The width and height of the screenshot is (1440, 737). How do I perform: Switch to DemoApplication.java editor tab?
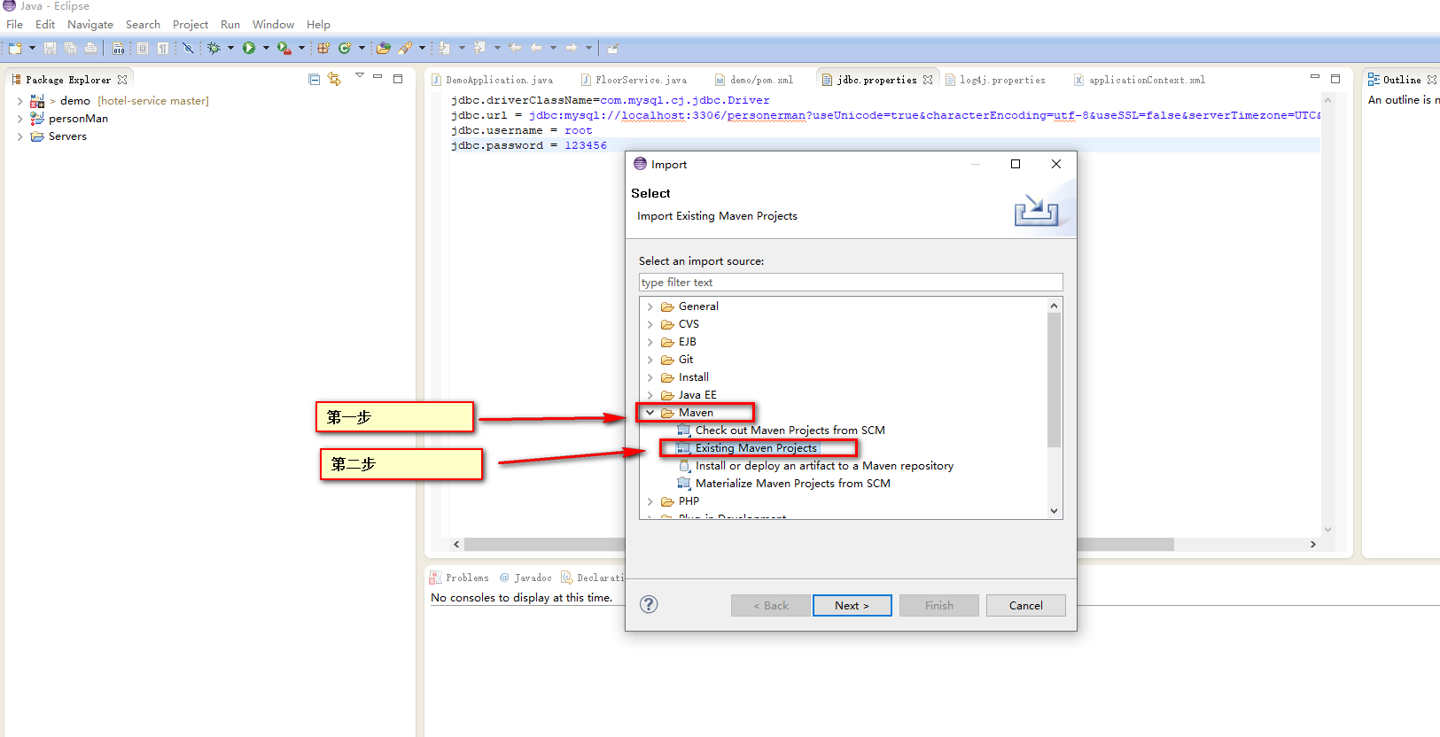[493, 80]
